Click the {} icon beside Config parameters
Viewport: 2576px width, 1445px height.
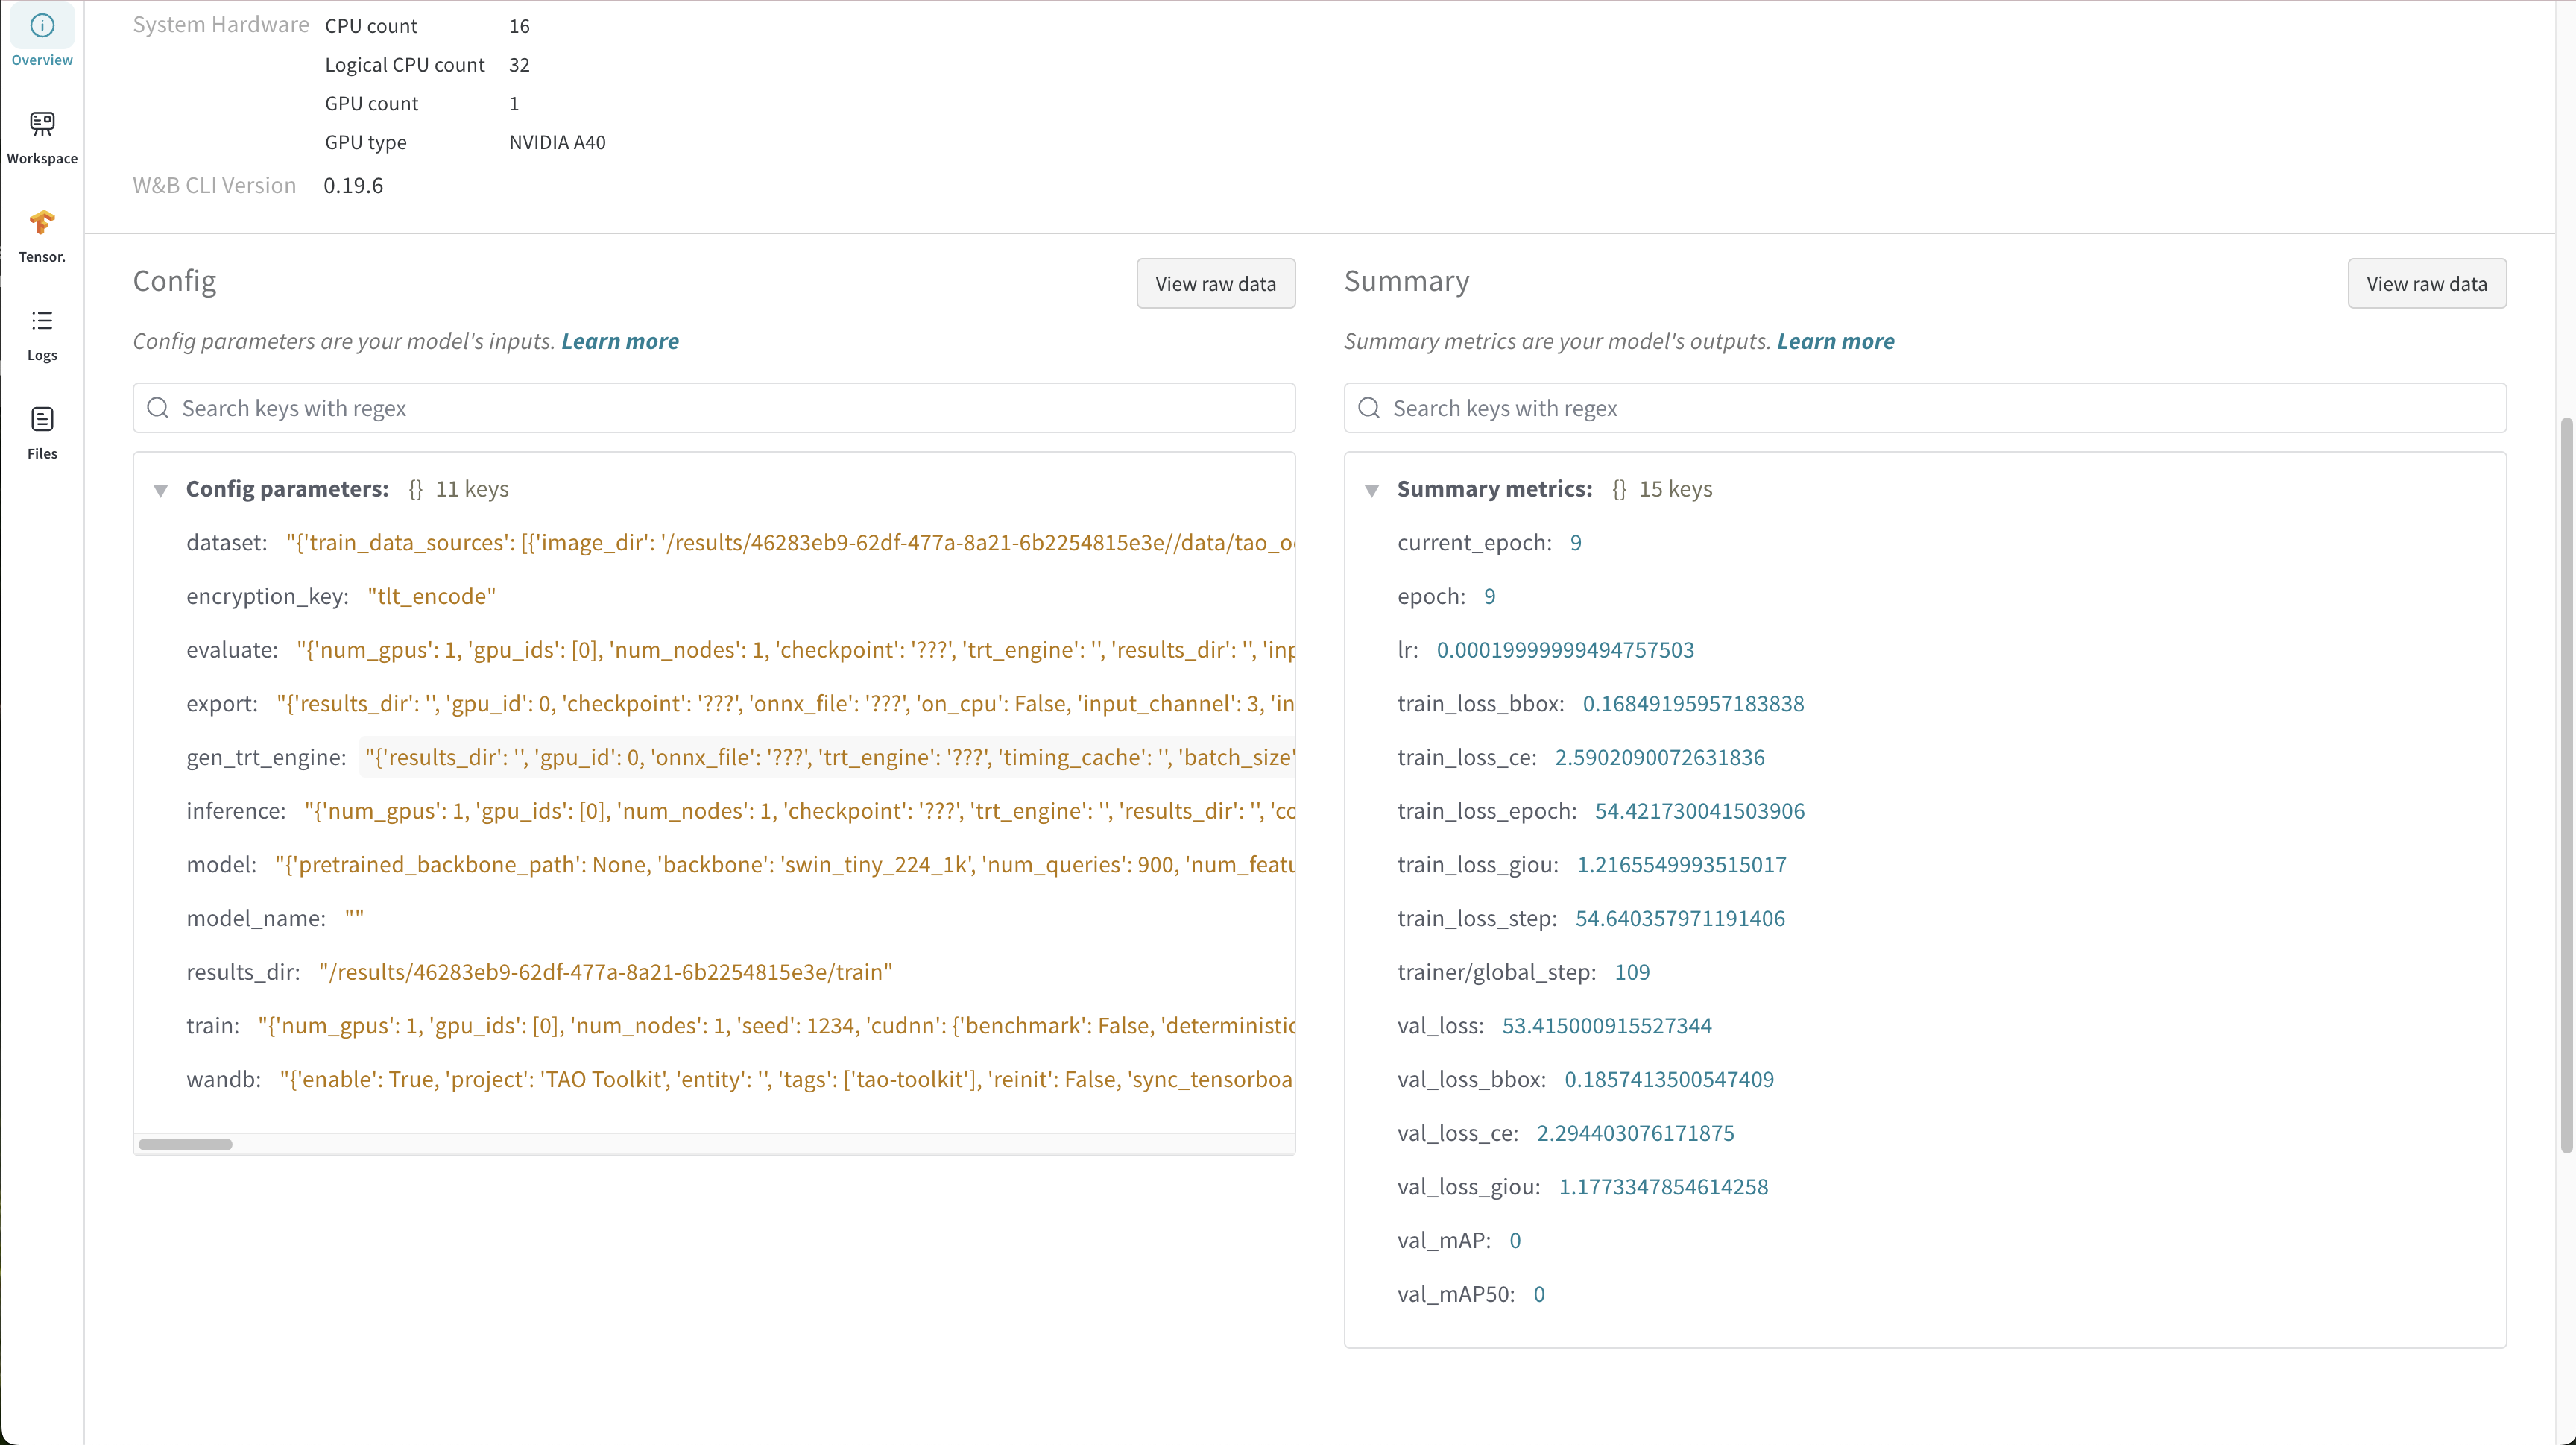coord(416,489)
